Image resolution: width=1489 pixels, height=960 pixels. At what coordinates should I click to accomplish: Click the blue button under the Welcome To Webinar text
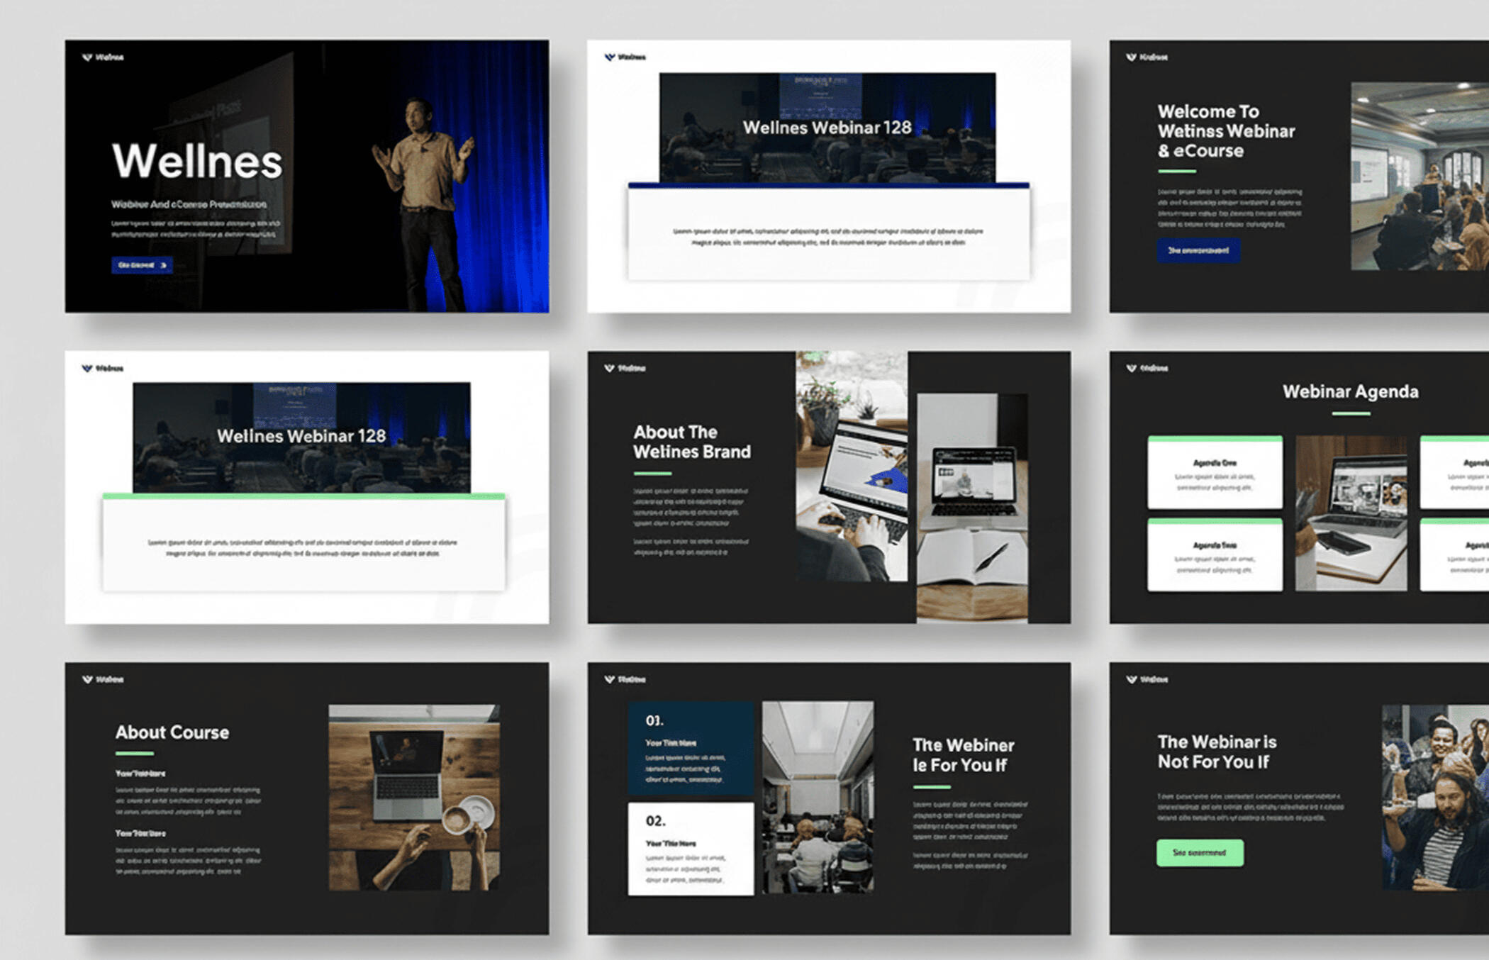(1198, 250)
